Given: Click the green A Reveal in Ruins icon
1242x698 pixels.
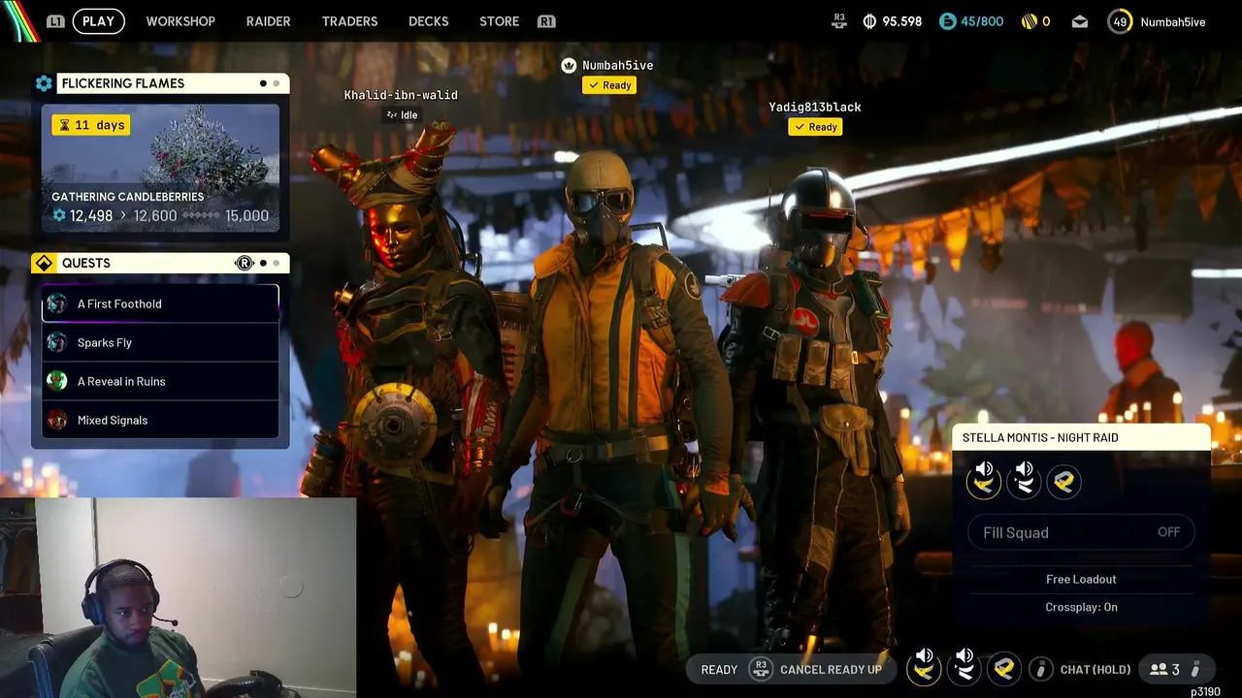Looking at the screenshot, I should click(x=57, y=381).
